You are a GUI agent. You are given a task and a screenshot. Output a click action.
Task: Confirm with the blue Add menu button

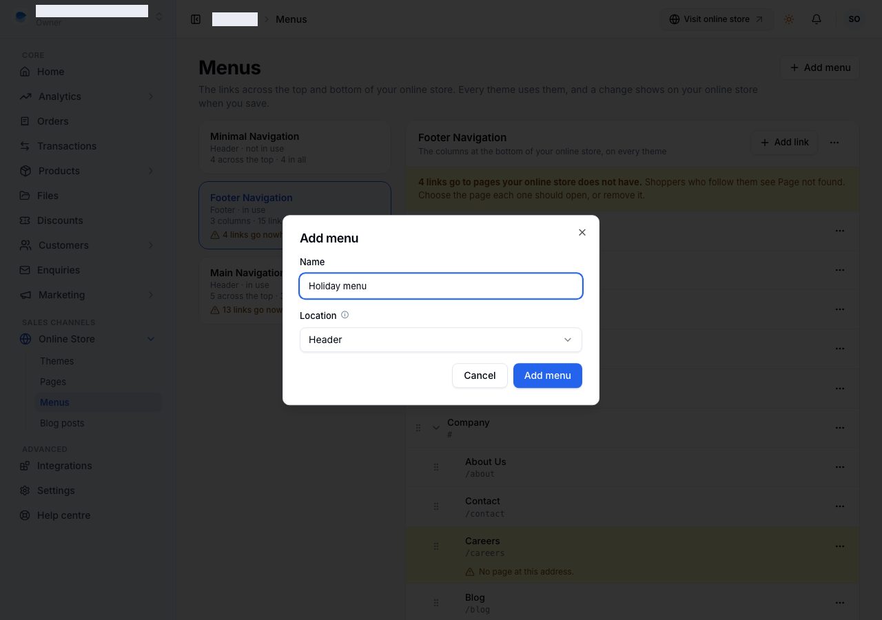548,375
